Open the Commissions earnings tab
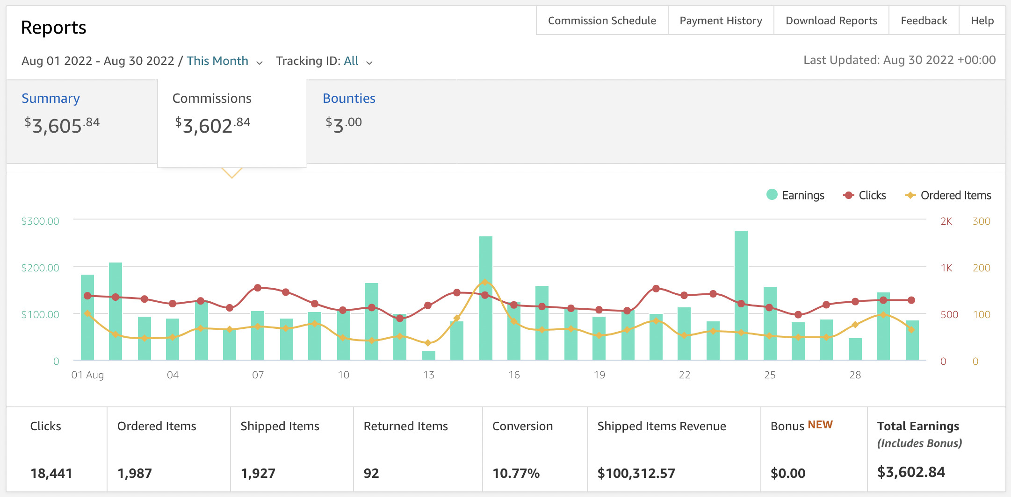This screenshot has height=497, width=1011. click(212, 98)
